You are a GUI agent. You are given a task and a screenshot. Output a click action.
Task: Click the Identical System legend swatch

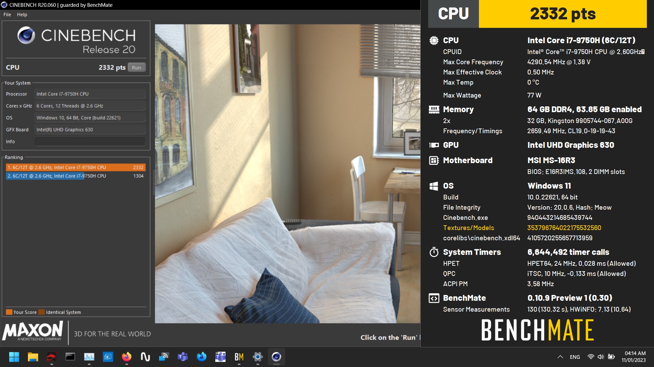[x=42, y=312]
